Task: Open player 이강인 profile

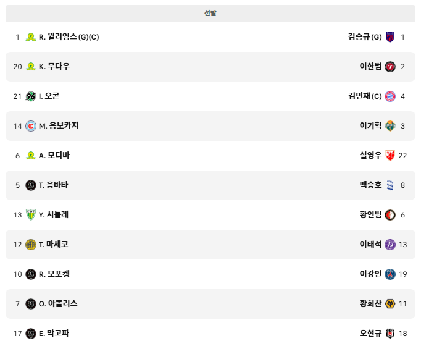Action: 370,274
